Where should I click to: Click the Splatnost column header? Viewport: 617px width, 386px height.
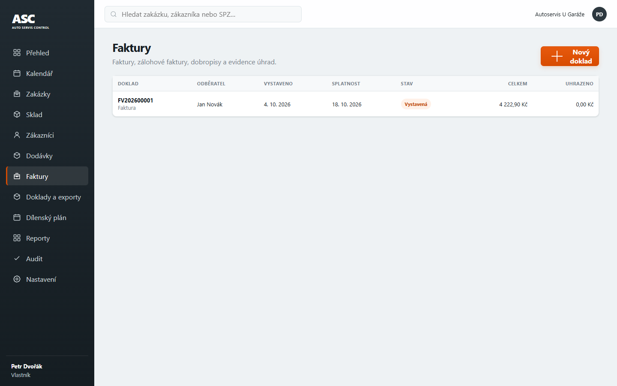point(346,84)
